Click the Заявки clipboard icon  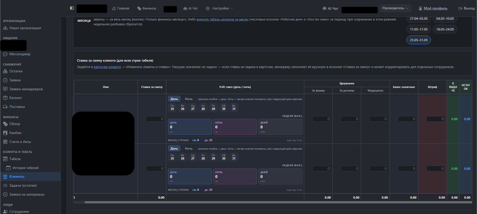tap(5, 80)
